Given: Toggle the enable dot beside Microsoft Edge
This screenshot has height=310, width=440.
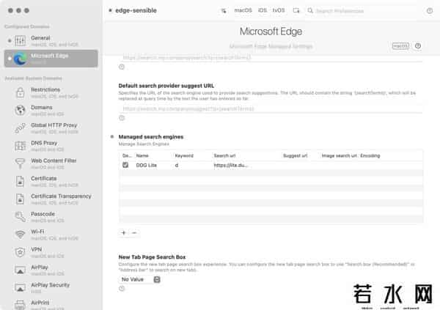Looking at the screenshot, I should 10,59.
